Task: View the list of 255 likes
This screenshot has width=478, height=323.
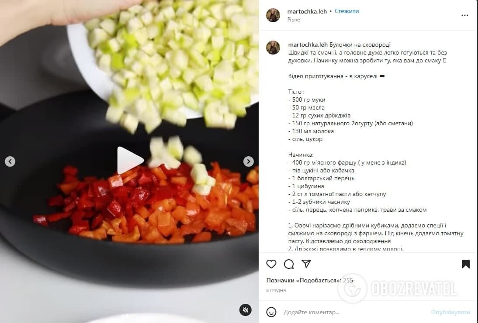Action: pos(309,280)
